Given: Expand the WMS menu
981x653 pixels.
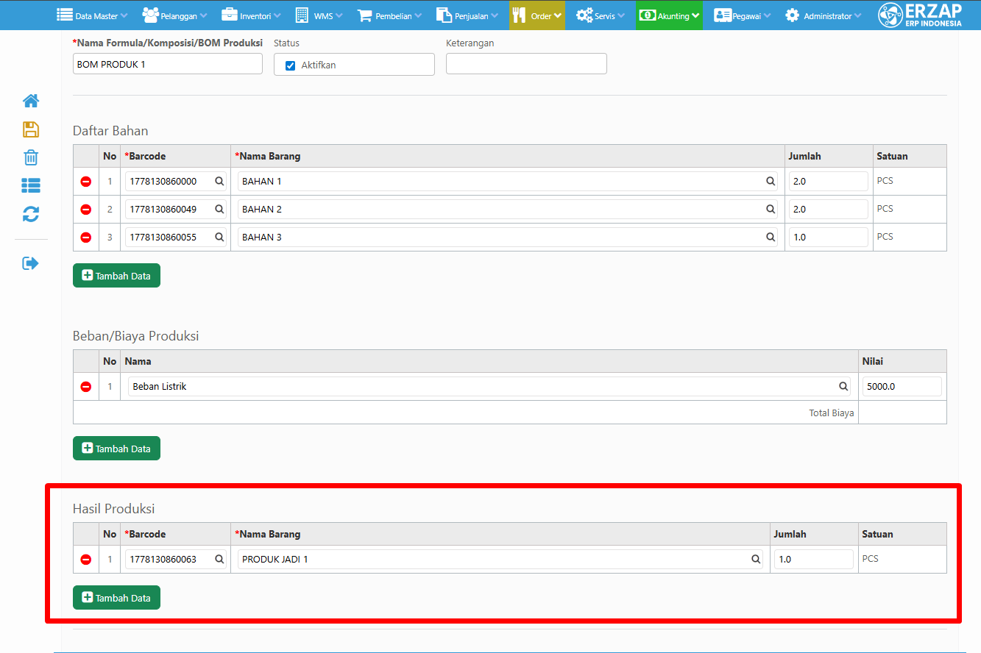Looking at the screenshot, I should click(319, 15).
